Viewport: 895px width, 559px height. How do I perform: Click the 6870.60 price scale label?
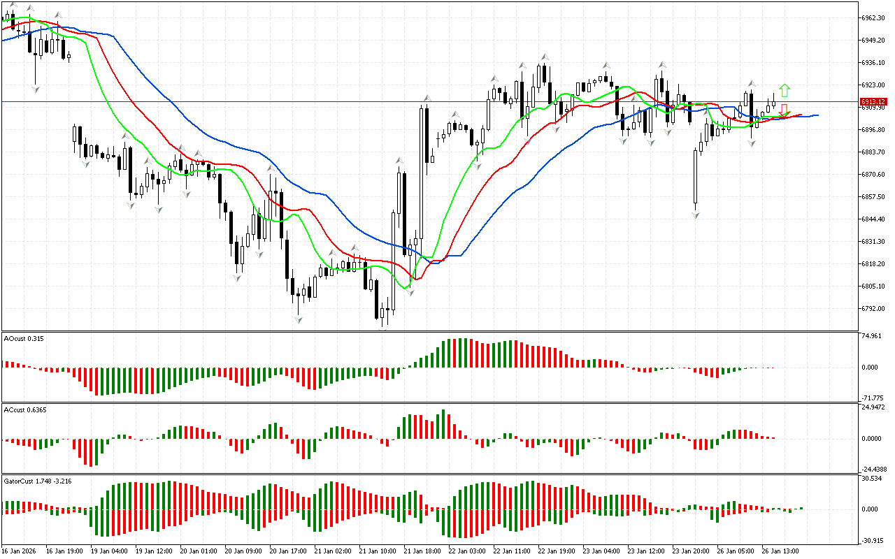tap(874, 174)
